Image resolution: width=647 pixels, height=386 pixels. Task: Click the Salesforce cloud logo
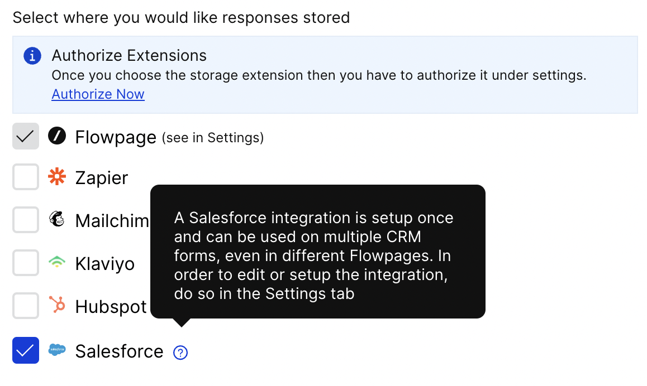[x=57, y=349]
